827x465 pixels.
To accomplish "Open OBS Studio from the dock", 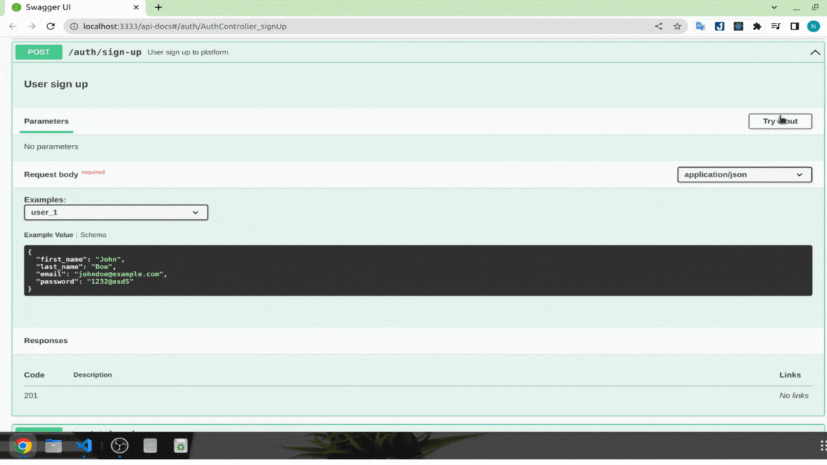I will coord(120,446).
